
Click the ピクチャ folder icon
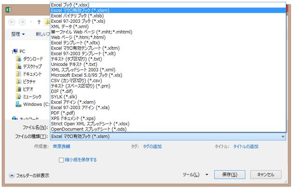(x=19, y=82)
